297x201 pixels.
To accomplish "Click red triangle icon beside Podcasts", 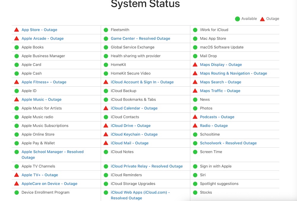I will (x=195, y=117).
